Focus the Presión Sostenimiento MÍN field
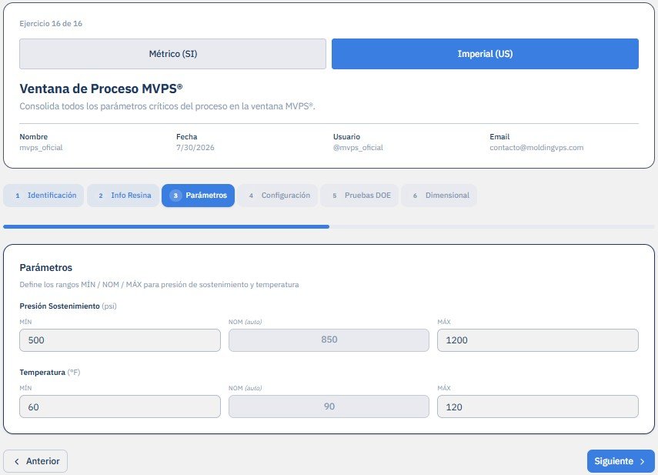 coord(119,340)
